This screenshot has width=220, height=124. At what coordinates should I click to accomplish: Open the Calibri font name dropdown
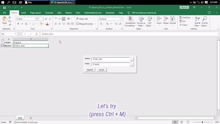(x=35, y=19)
